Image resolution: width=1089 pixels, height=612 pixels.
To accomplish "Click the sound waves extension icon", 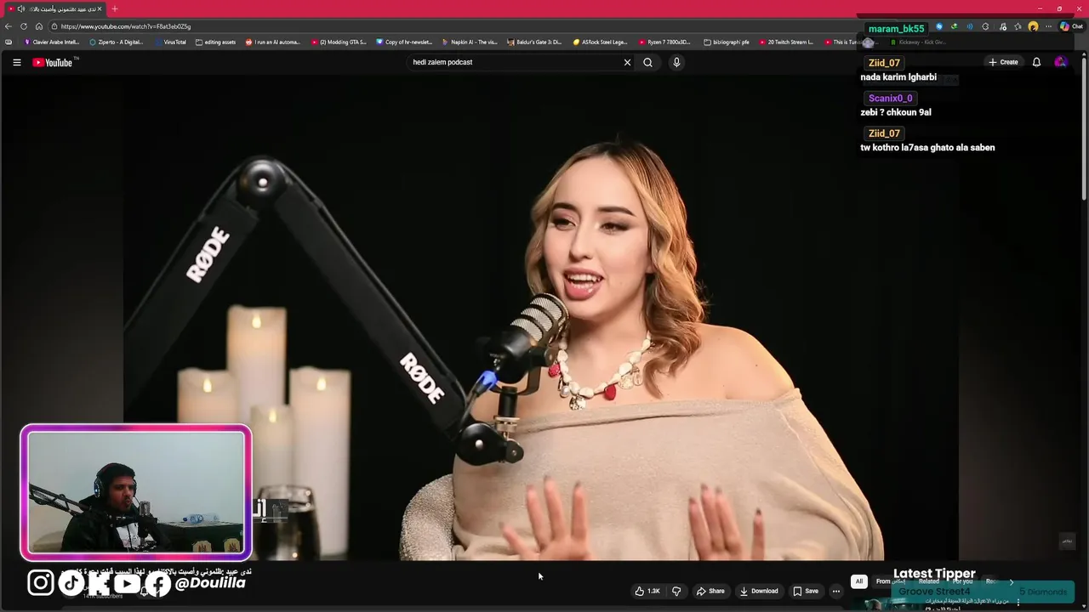I will pyautogui.click(x=969, y=26).
